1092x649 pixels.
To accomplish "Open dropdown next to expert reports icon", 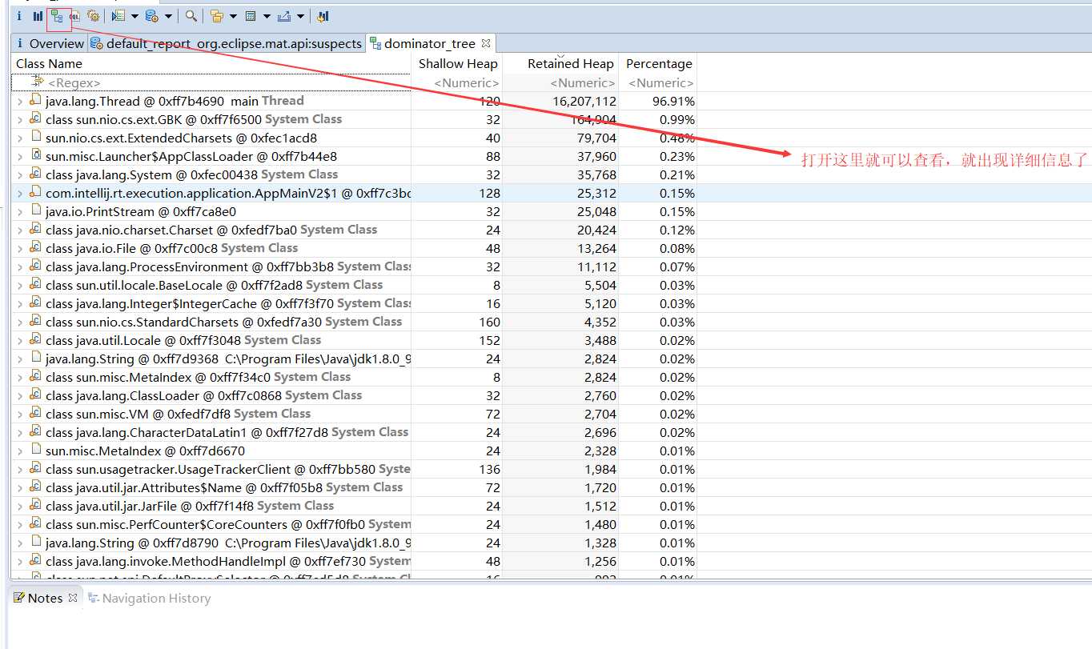I will coord(134,16).
